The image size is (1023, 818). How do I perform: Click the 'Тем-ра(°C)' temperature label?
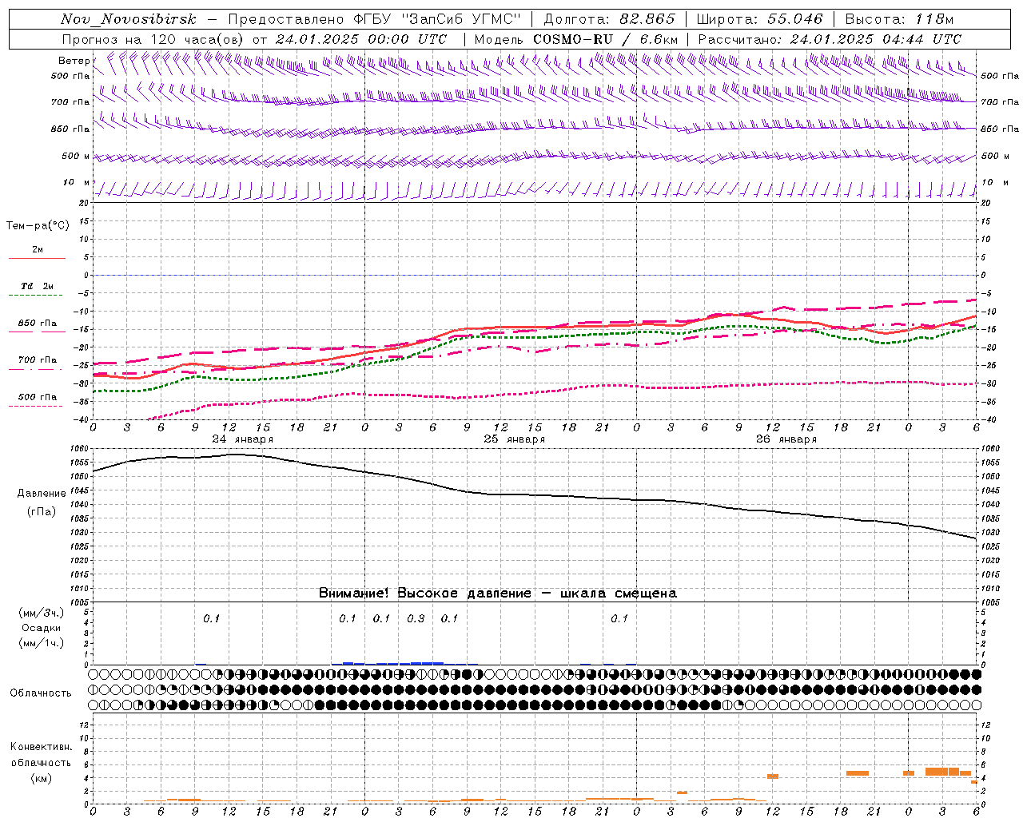point(38,226)
